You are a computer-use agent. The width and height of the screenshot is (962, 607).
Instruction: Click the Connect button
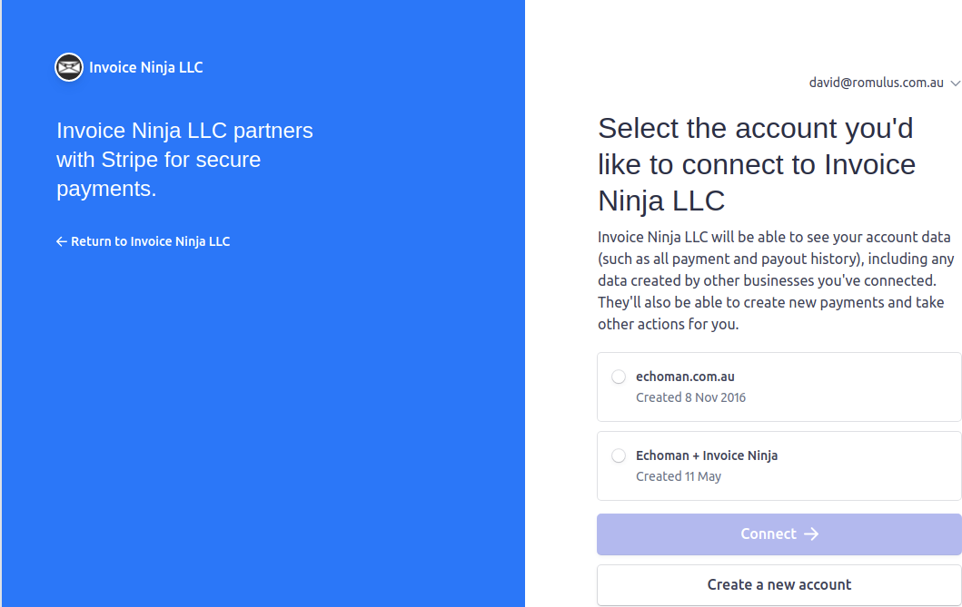(779, 534)
